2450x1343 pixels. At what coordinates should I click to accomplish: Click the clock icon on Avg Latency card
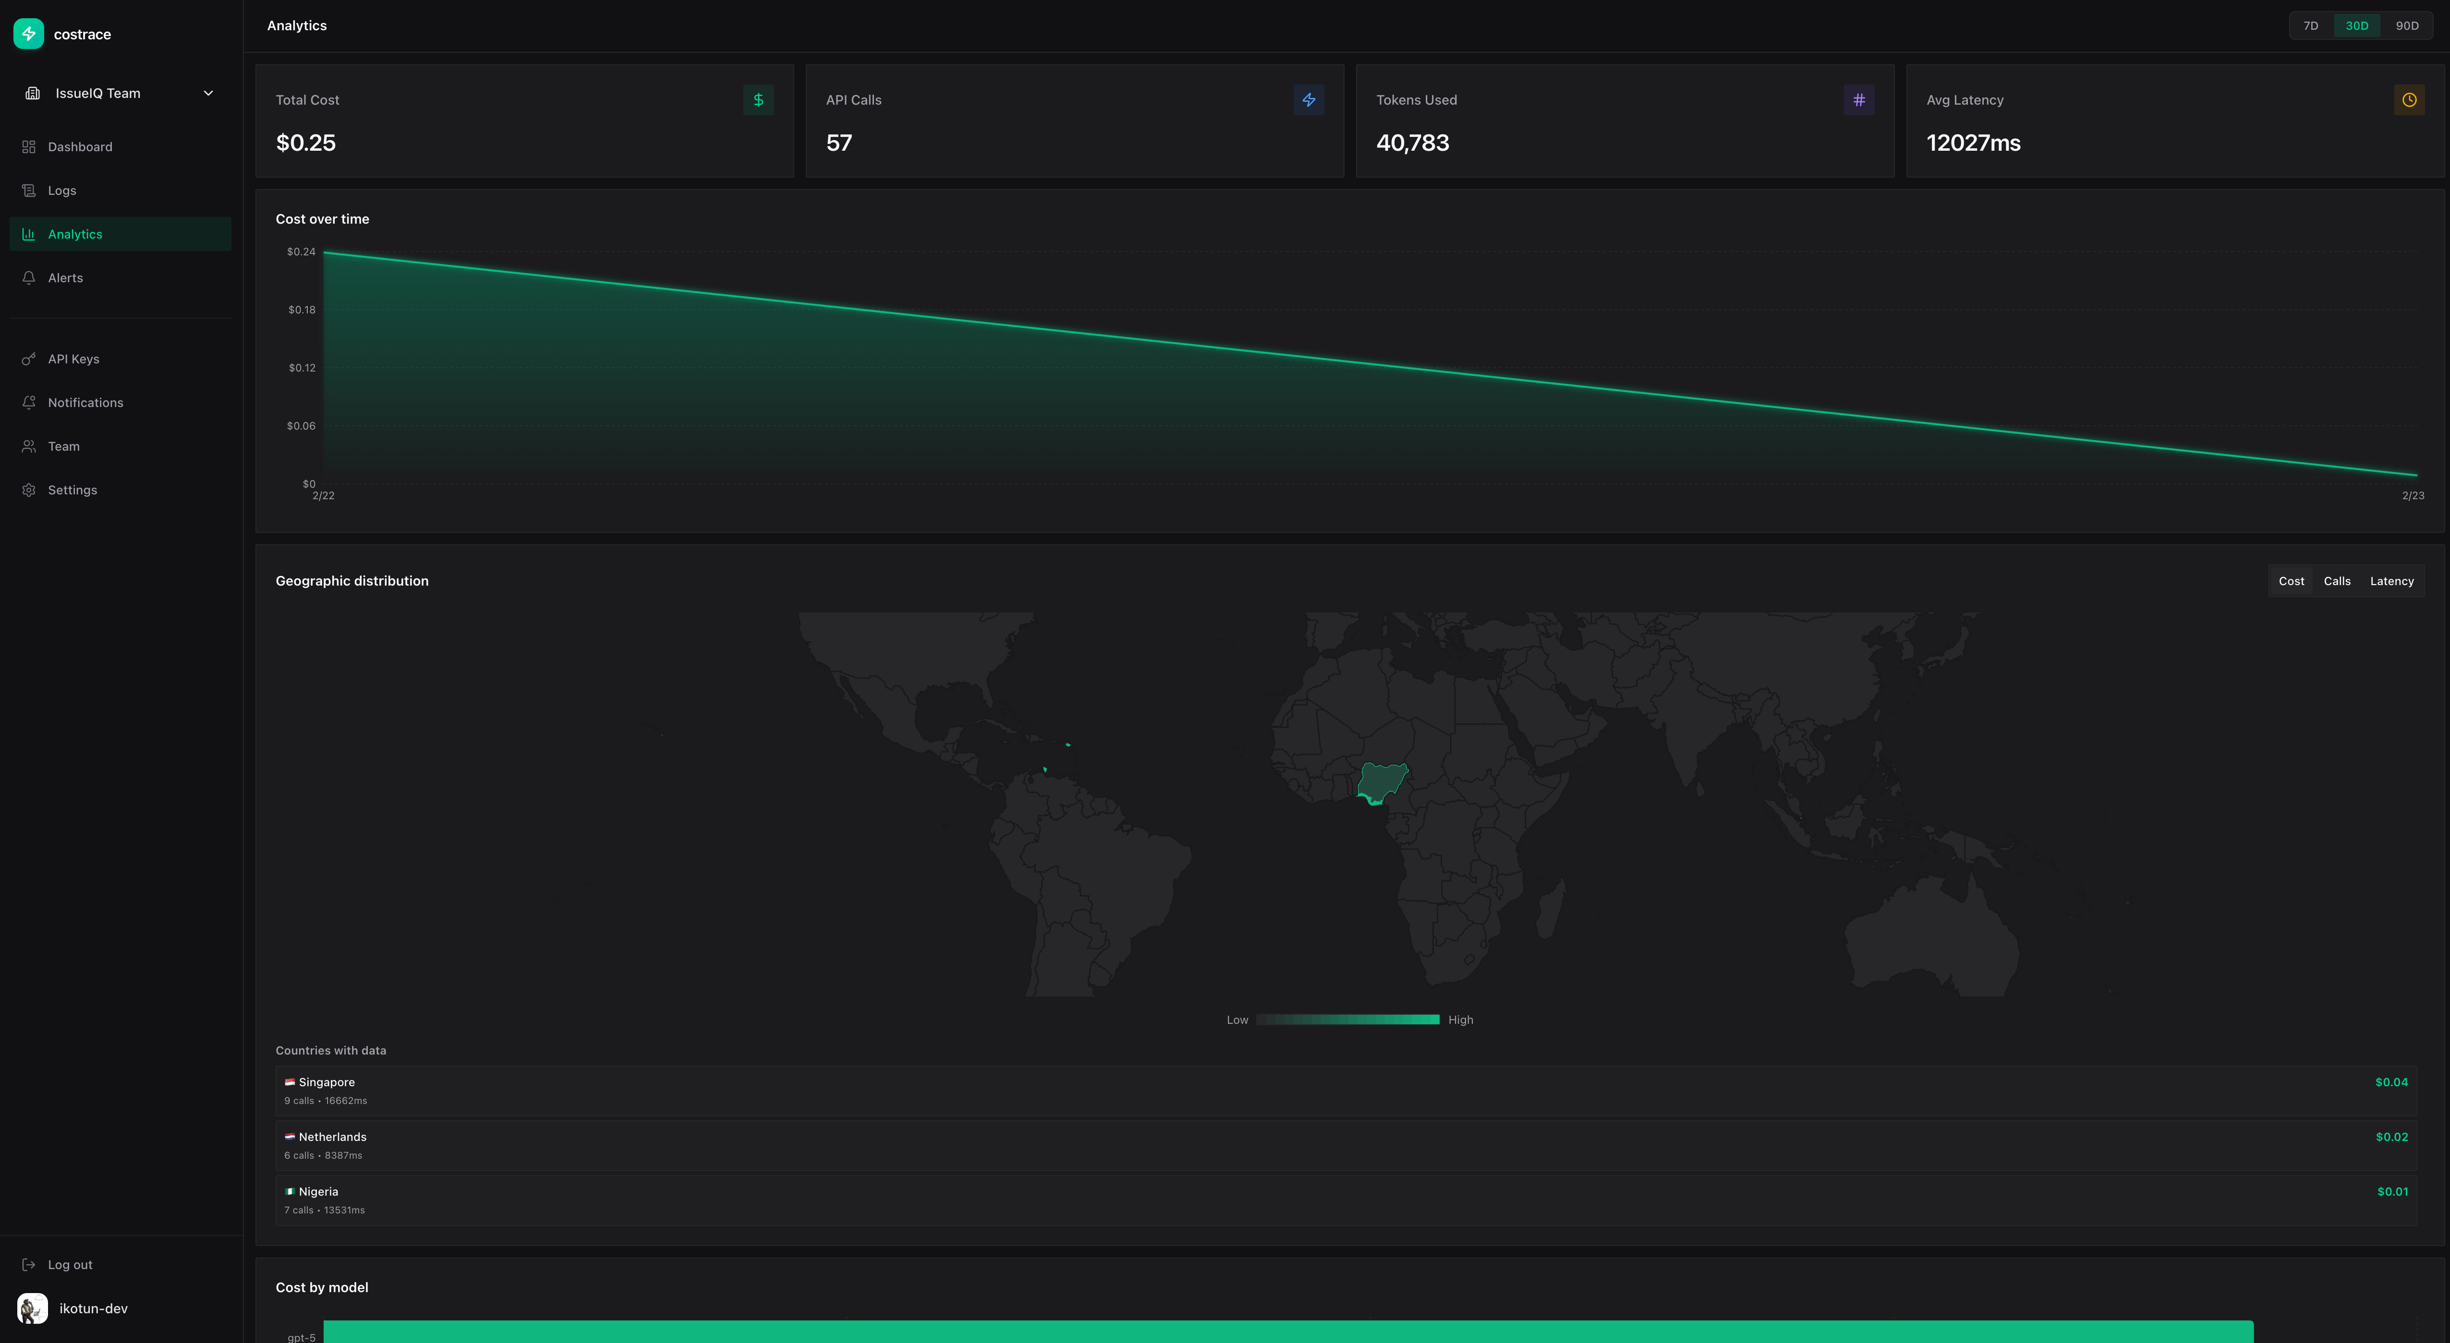2410,100
